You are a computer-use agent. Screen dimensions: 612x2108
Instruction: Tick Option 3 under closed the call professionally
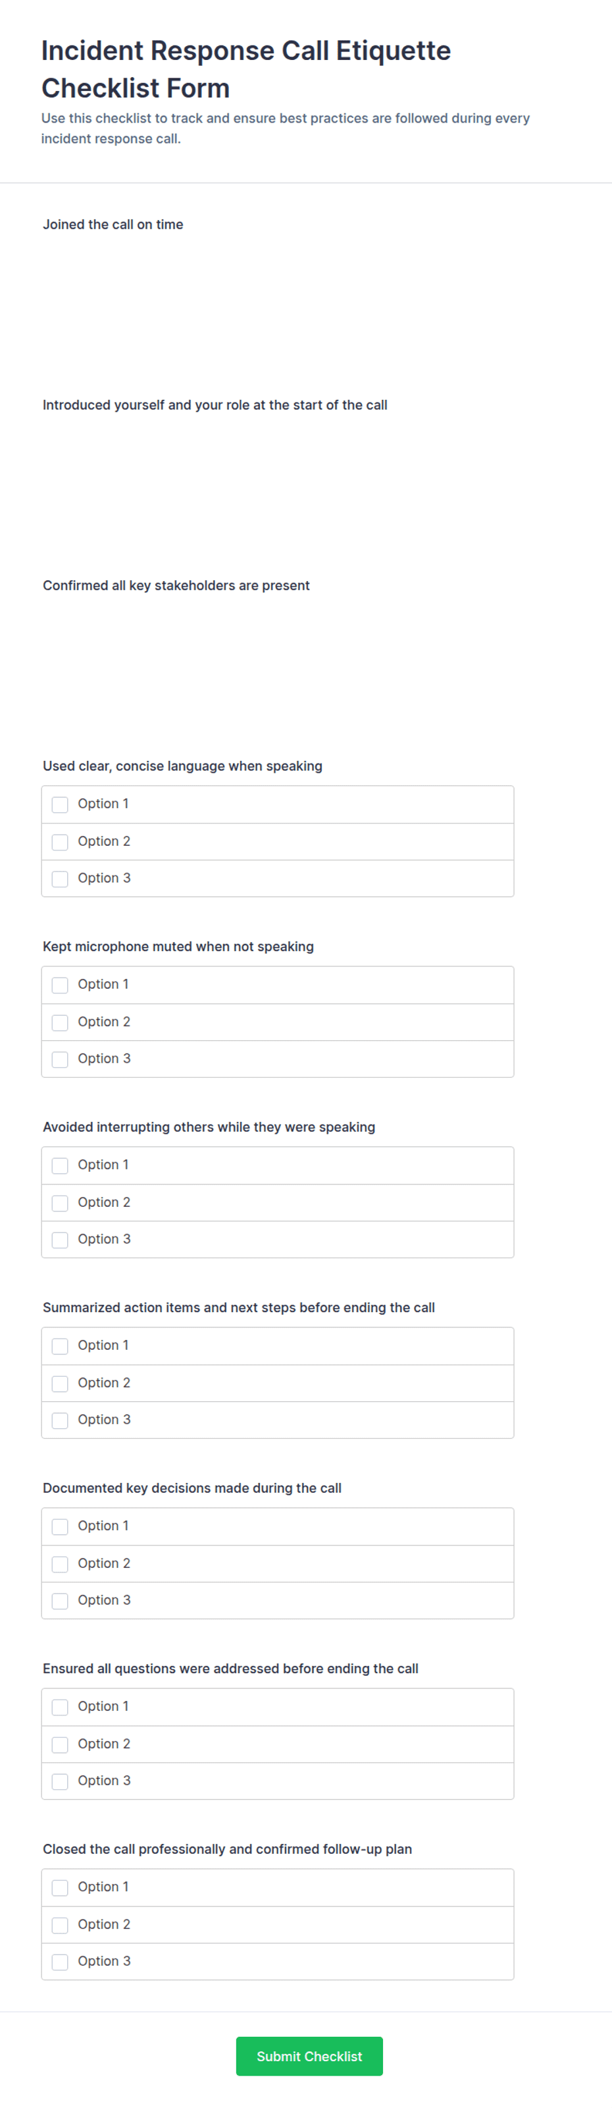pos(60,1962)
